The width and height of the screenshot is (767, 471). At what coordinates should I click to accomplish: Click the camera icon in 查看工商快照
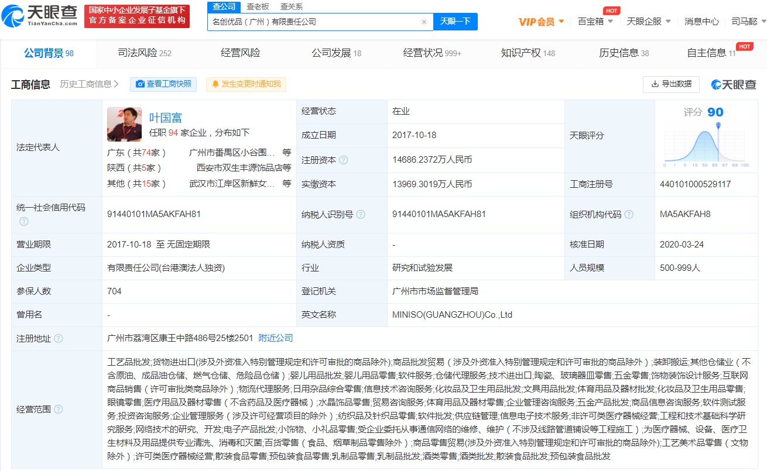tap(141, 84)
